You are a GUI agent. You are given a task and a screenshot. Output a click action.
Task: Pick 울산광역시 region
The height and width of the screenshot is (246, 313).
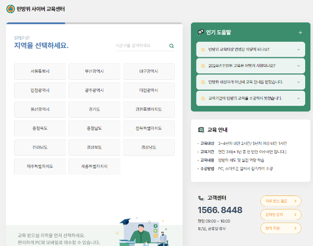click(x=40, y=109)
